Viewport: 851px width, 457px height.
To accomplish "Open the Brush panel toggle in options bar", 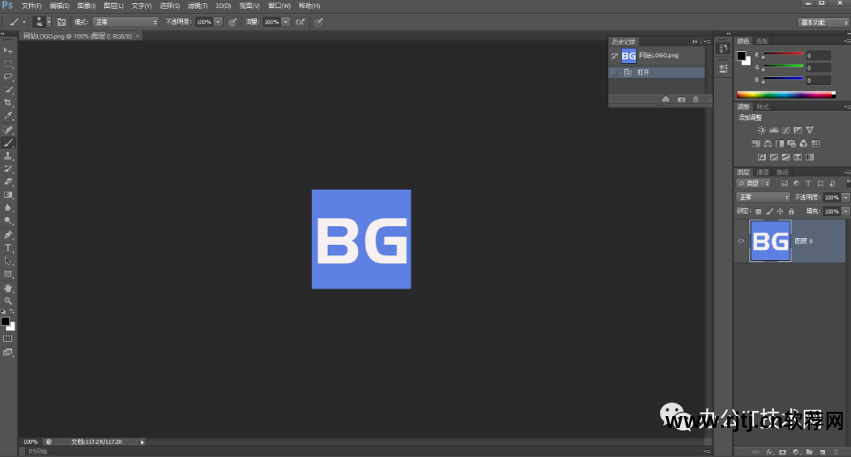I will click(x=61, y=22).
